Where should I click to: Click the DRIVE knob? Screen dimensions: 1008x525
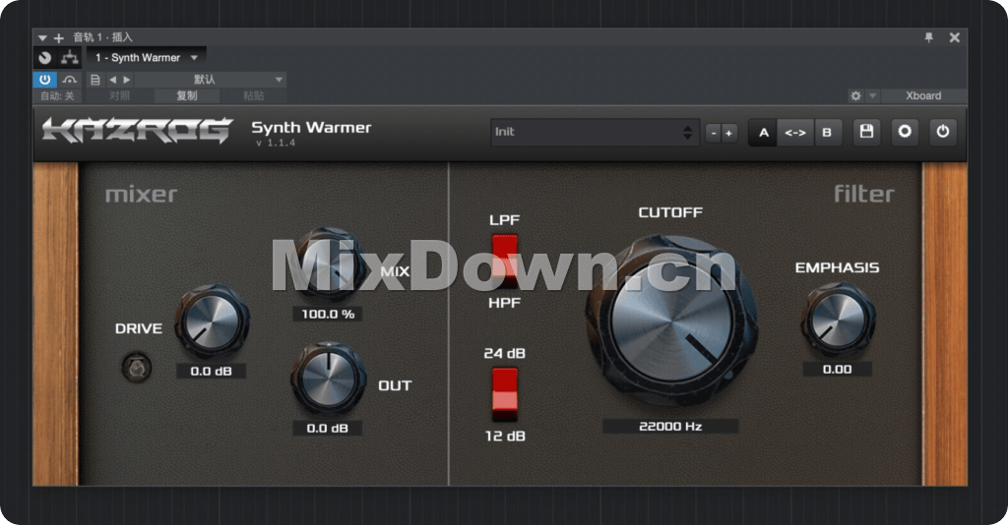[213, 321]
